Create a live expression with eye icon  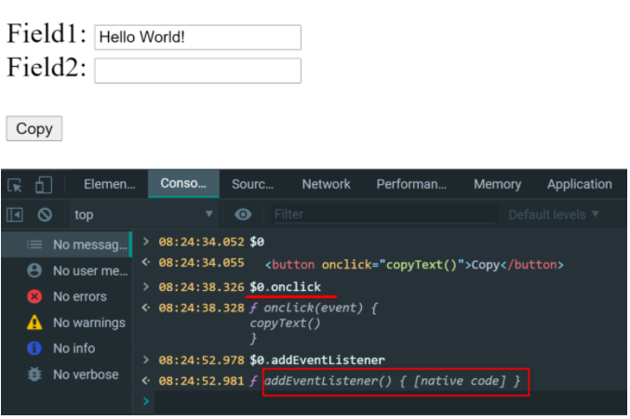(243, 215)
